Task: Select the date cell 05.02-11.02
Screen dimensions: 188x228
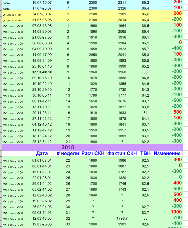Action: point(42,190)
